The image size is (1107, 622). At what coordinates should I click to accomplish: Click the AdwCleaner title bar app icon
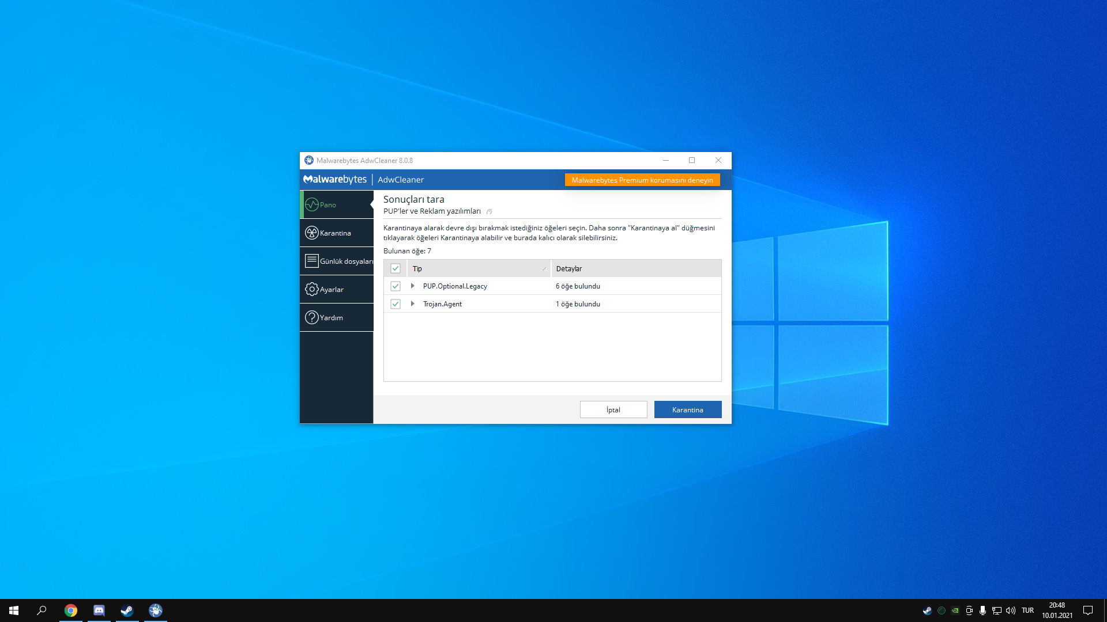coord(309,160)
